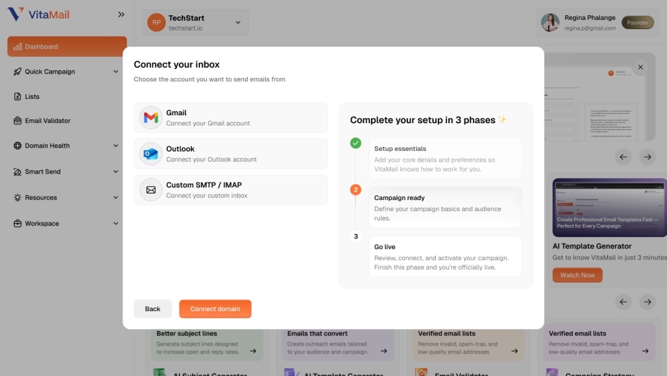Choose the Outlook account option
This screenshot has width=667, height=376.
pos(231,154)
